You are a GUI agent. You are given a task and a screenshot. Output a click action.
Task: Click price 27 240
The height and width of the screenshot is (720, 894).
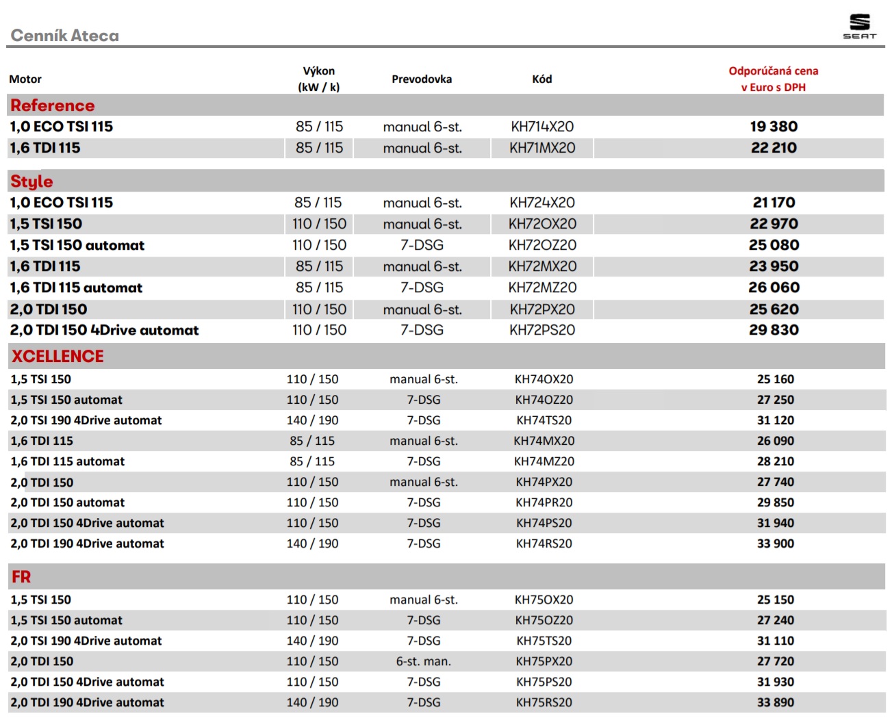point(776,620)
